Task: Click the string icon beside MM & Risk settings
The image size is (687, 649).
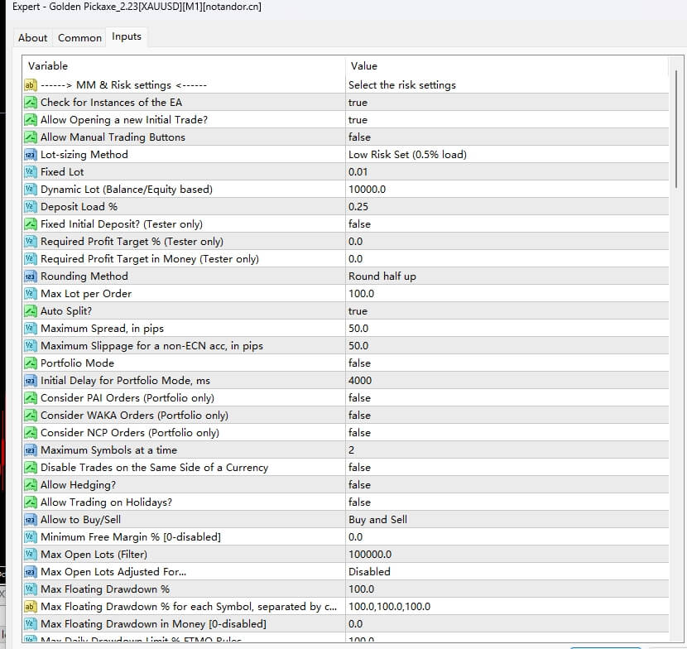Action: click(31, 85)
